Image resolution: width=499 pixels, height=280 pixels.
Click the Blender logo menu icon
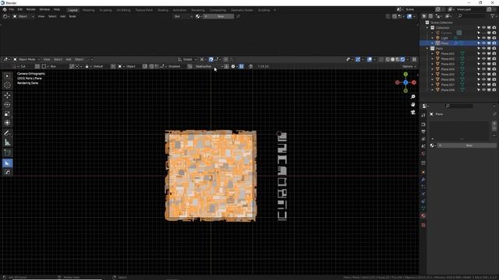tap(5, 10)
